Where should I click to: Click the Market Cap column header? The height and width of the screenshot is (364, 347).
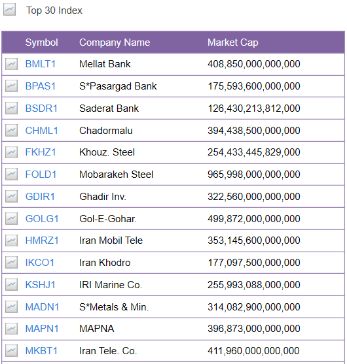pos(233,42)
